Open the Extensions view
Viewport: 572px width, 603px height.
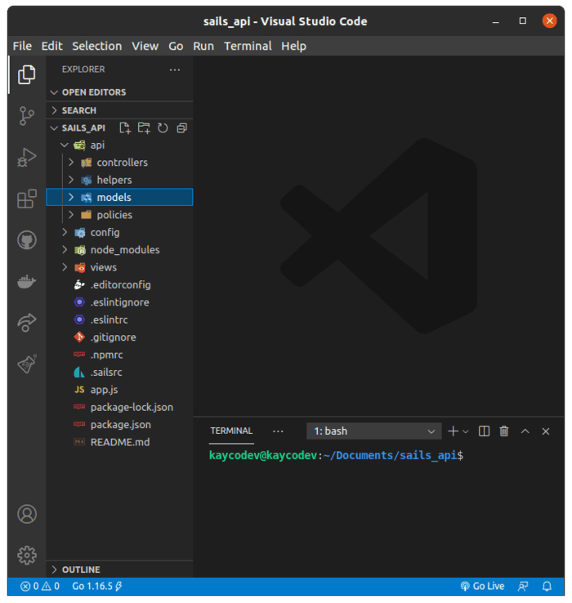tap(26, 199)
